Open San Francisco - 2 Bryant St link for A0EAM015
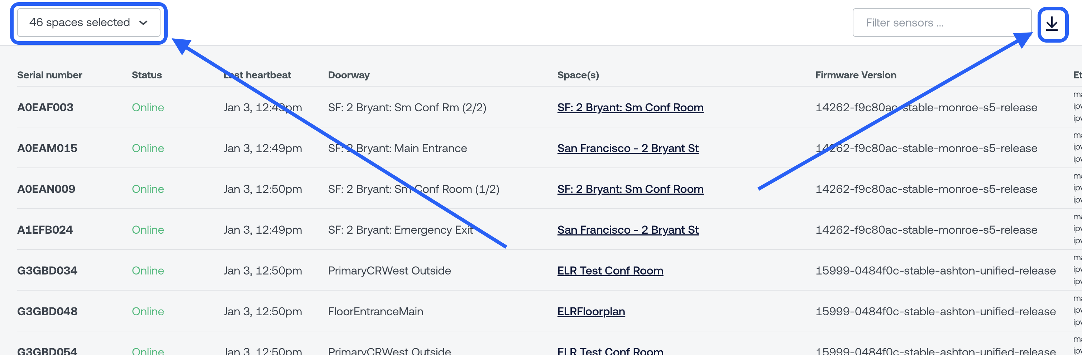The width and height of the screenshot is (1082, 355). [628, 148]
